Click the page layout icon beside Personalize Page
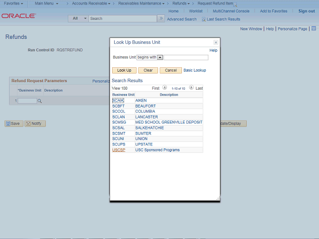Image resolution: width=319 pixels, height=239 pixels. (314, 28)
